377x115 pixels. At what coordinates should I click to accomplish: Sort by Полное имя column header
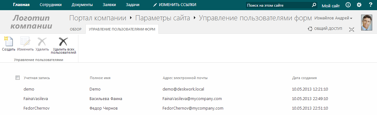point(100,78)
